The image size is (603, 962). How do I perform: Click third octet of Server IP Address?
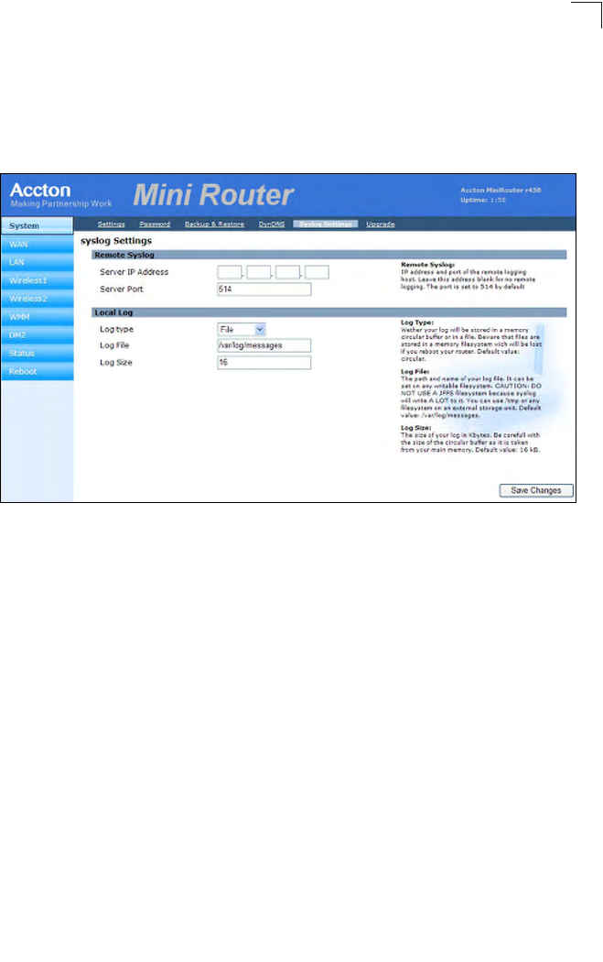pyautogui.click(x=287, y=272)
